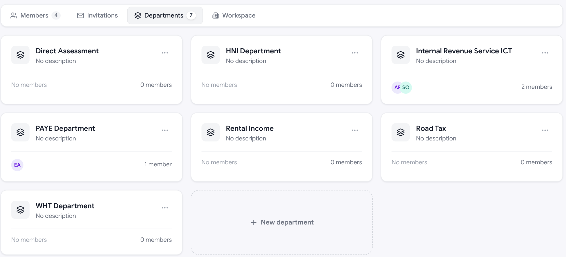Click the SO member avatar
Image resolution: width=566 pixels, height=257 pixels.
pyautogui.click(x=406, y=88)
